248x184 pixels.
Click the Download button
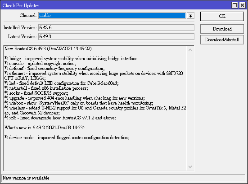pyautogui.click(x=222, y=29)
